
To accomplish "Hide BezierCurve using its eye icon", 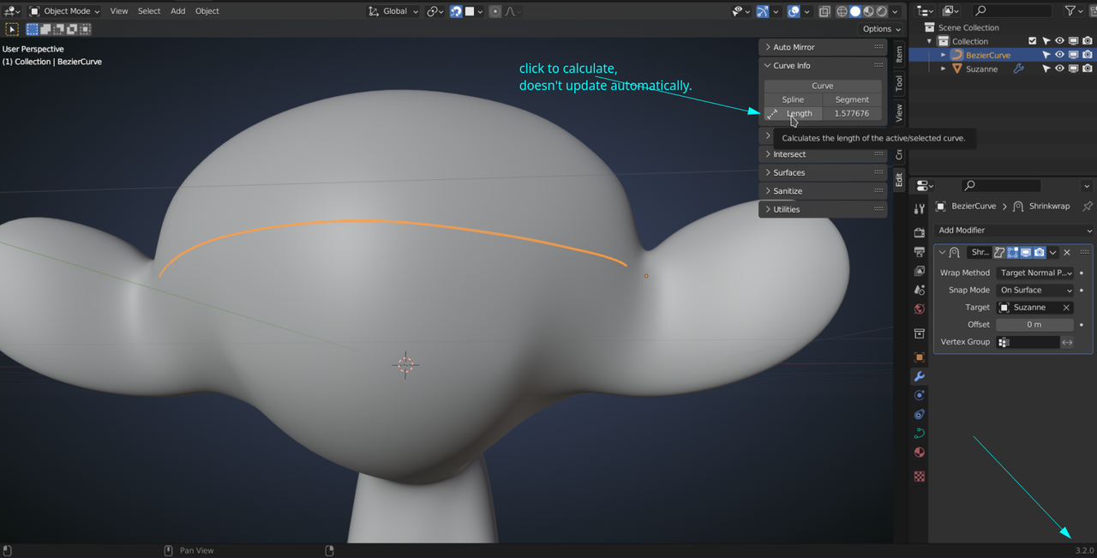I will click(1059, 55).
